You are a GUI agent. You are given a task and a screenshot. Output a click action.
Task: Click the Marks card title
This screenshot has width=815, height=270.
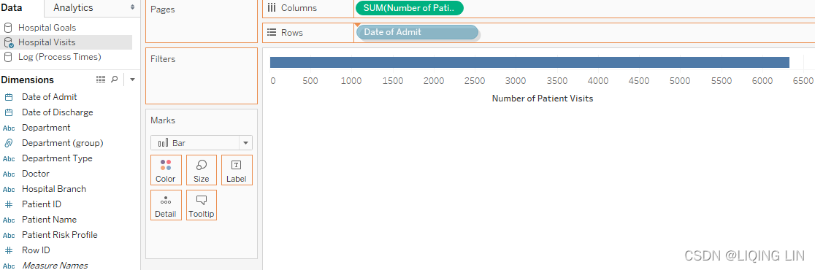163,120
